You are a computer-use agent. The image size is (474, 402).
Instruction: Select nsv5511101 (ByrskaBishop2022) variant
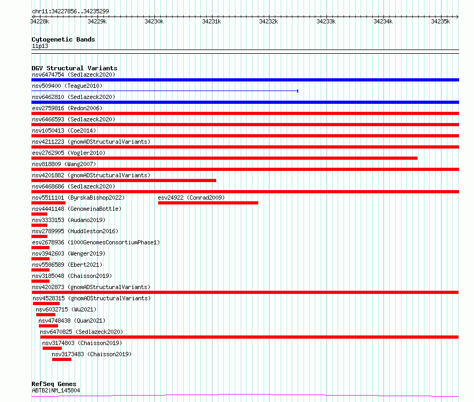tap(78, 198)
